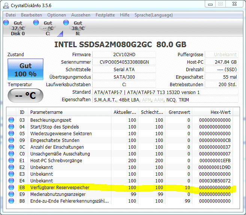Click the Firmware field 2CV102HD
246x215 pixels.
(124, 55)
